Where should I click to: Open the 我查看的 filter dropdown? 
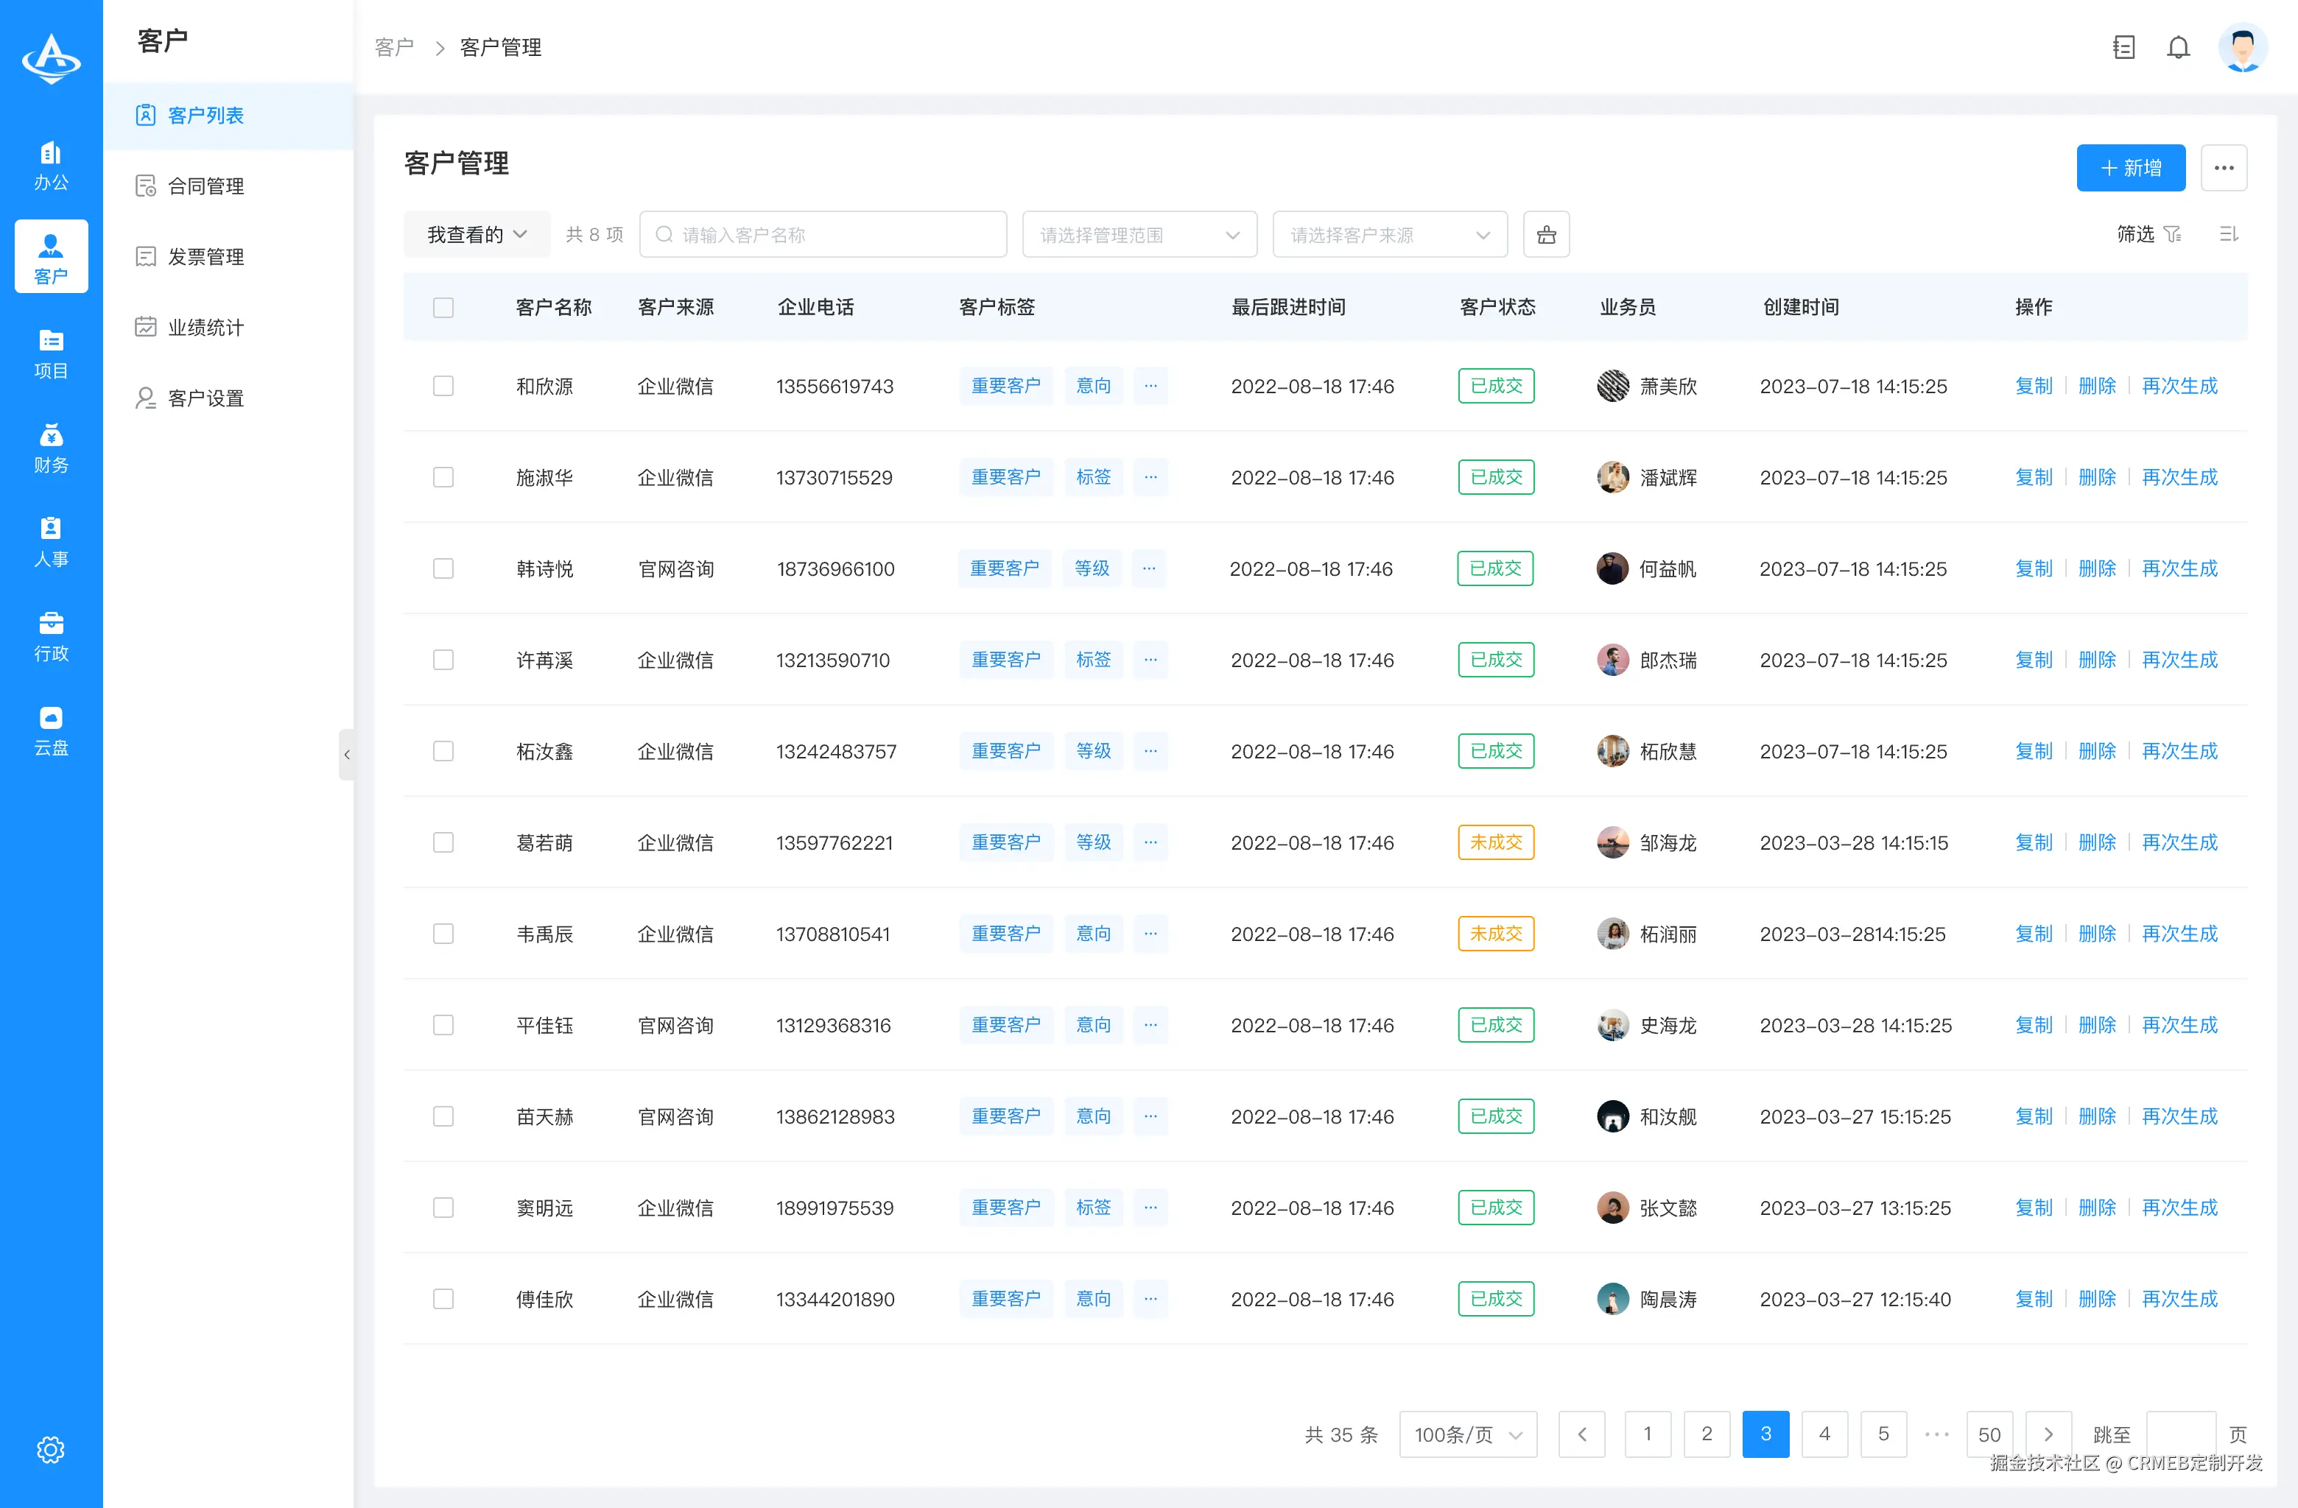click(x=476, y=233)
